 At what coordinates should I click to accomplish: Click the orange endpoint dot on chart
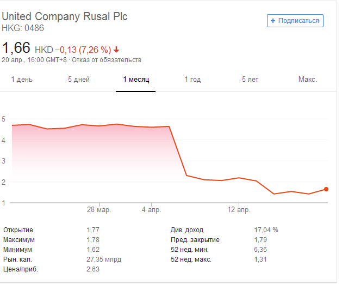(326, 189)
